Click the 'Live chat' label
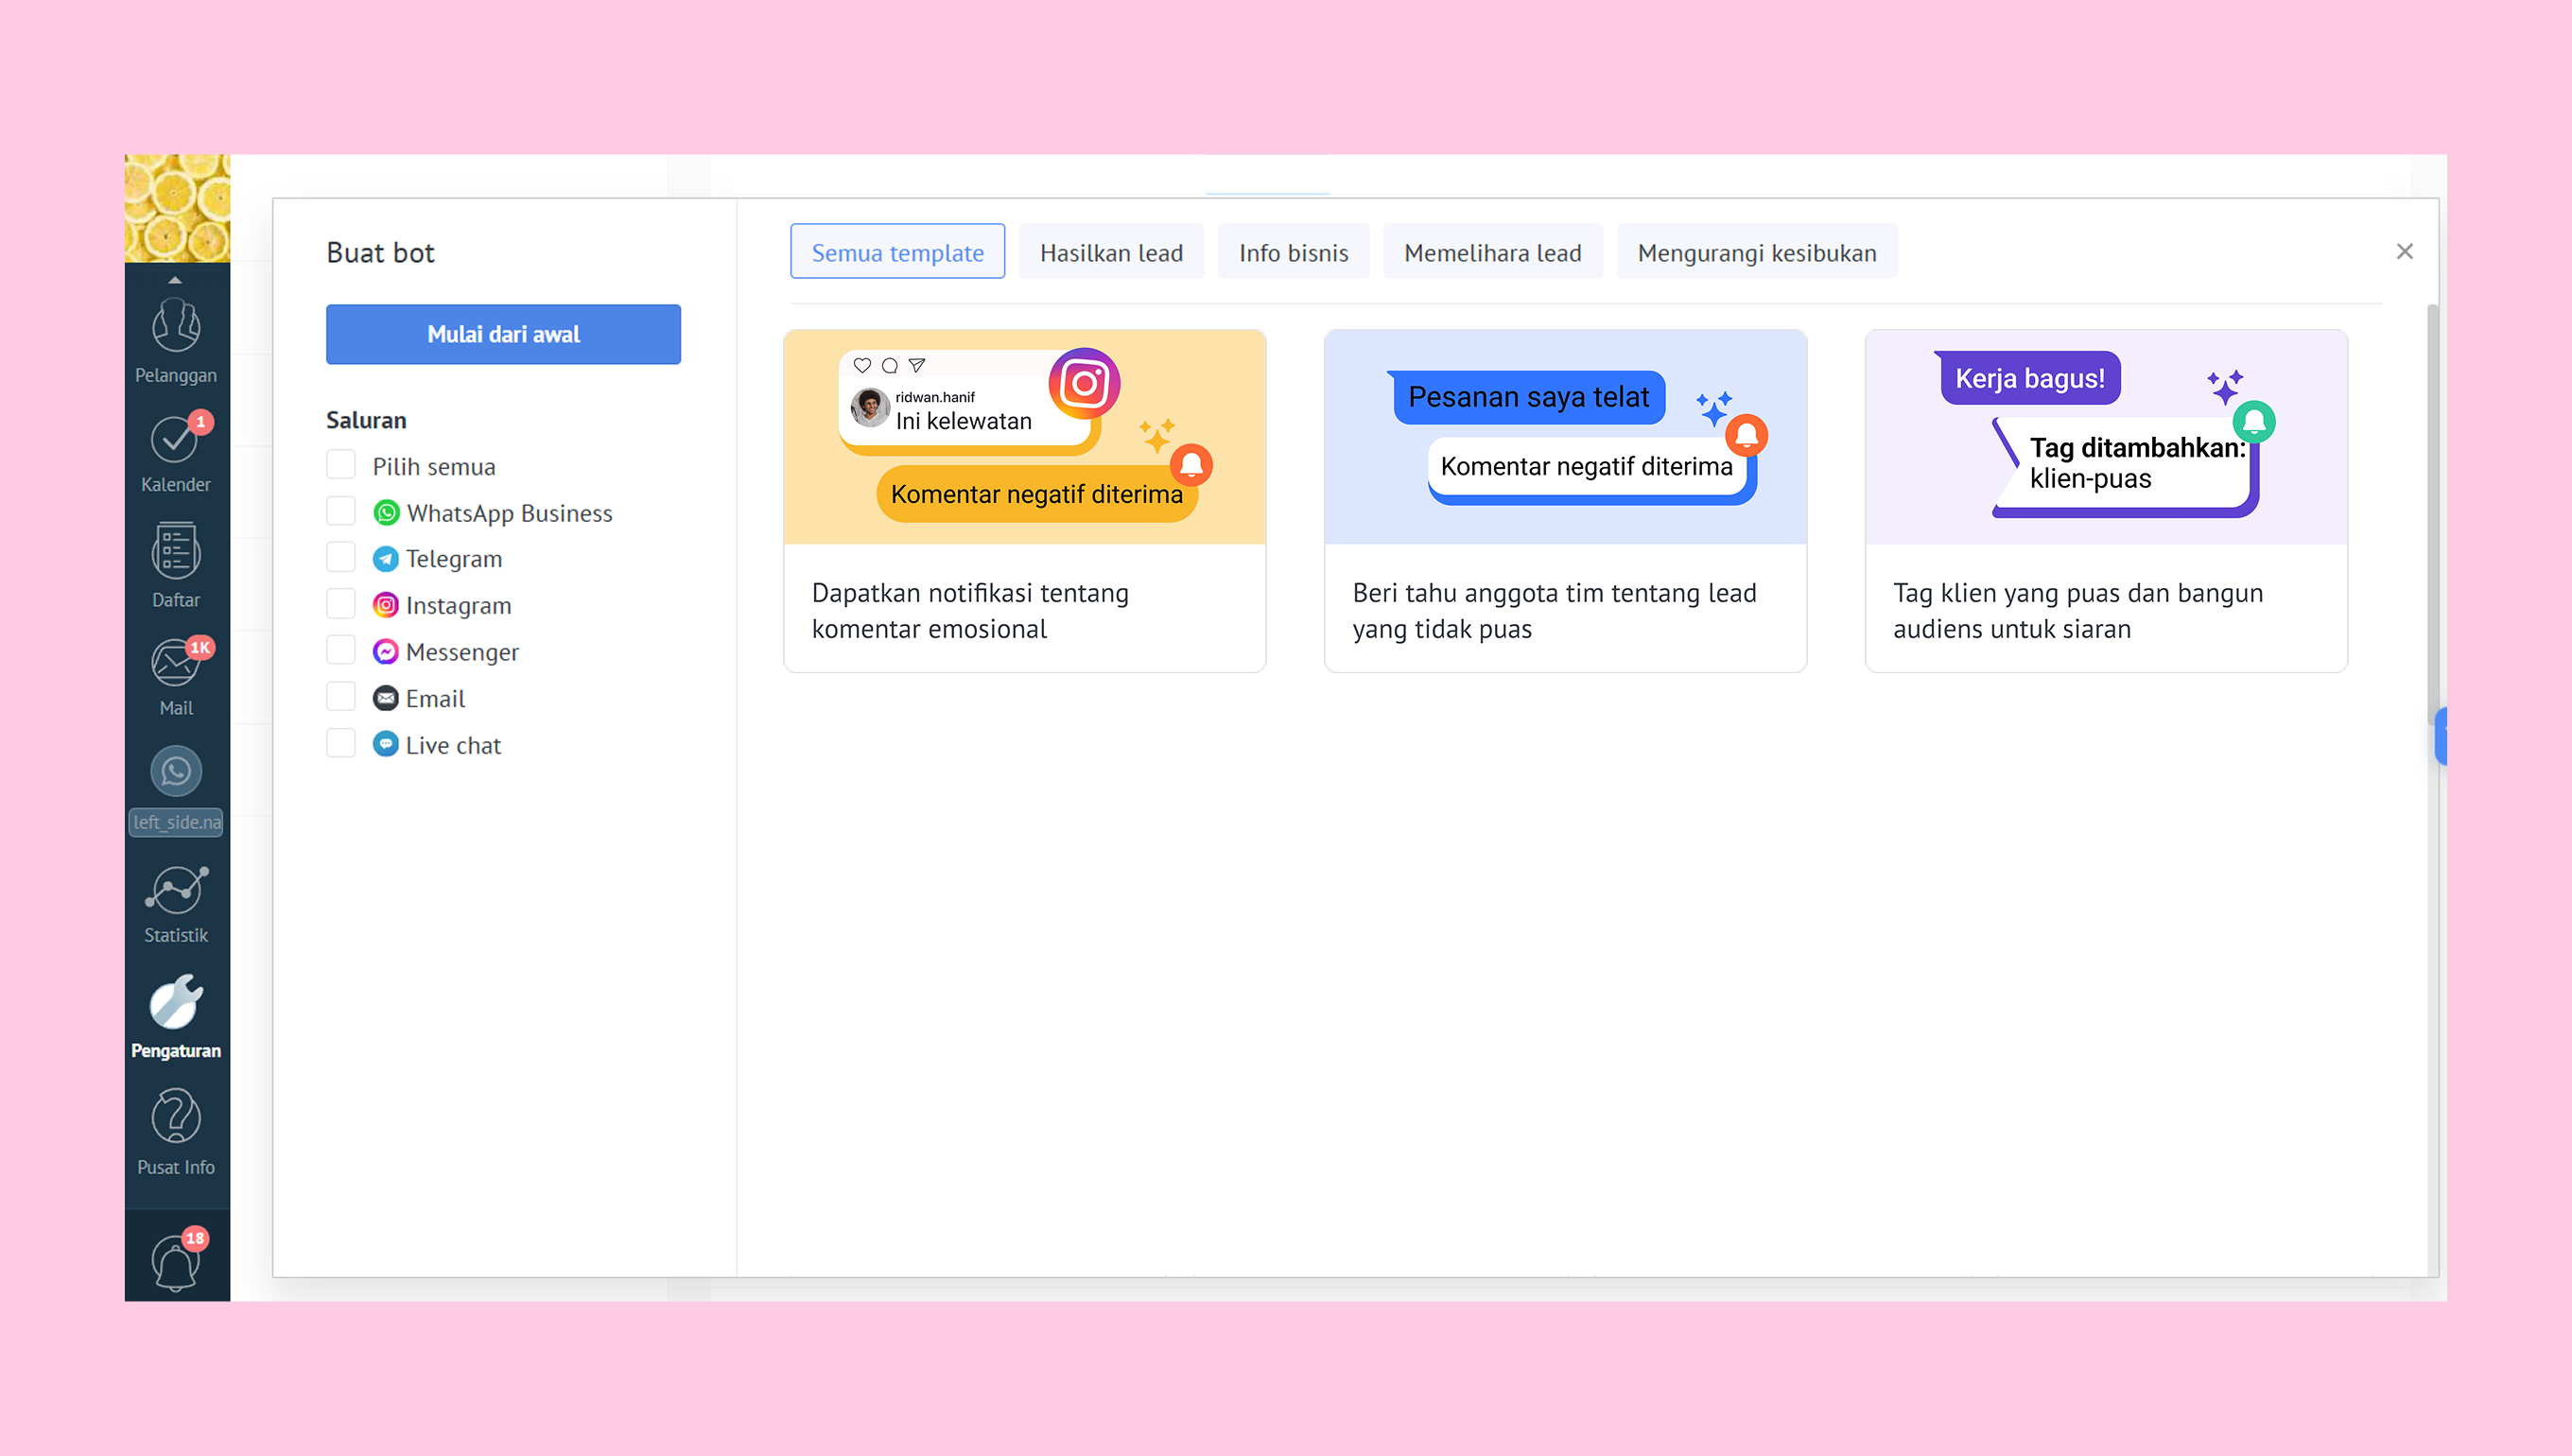The height and width of the screenshot is (1456, 2572). pos(453,745)
